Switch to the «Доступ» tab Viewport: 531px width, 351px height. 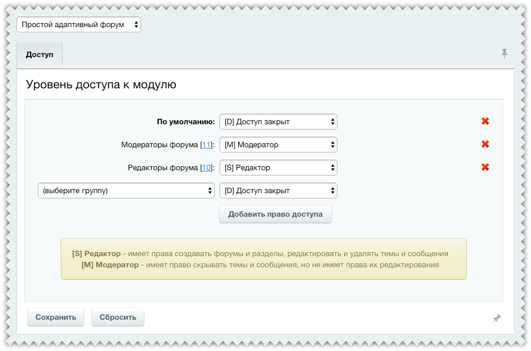click(40, 54)
